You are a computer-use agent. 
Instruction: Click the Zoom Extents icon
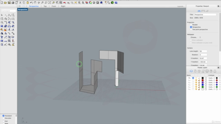pyautogui.click(x=50, y=3)
